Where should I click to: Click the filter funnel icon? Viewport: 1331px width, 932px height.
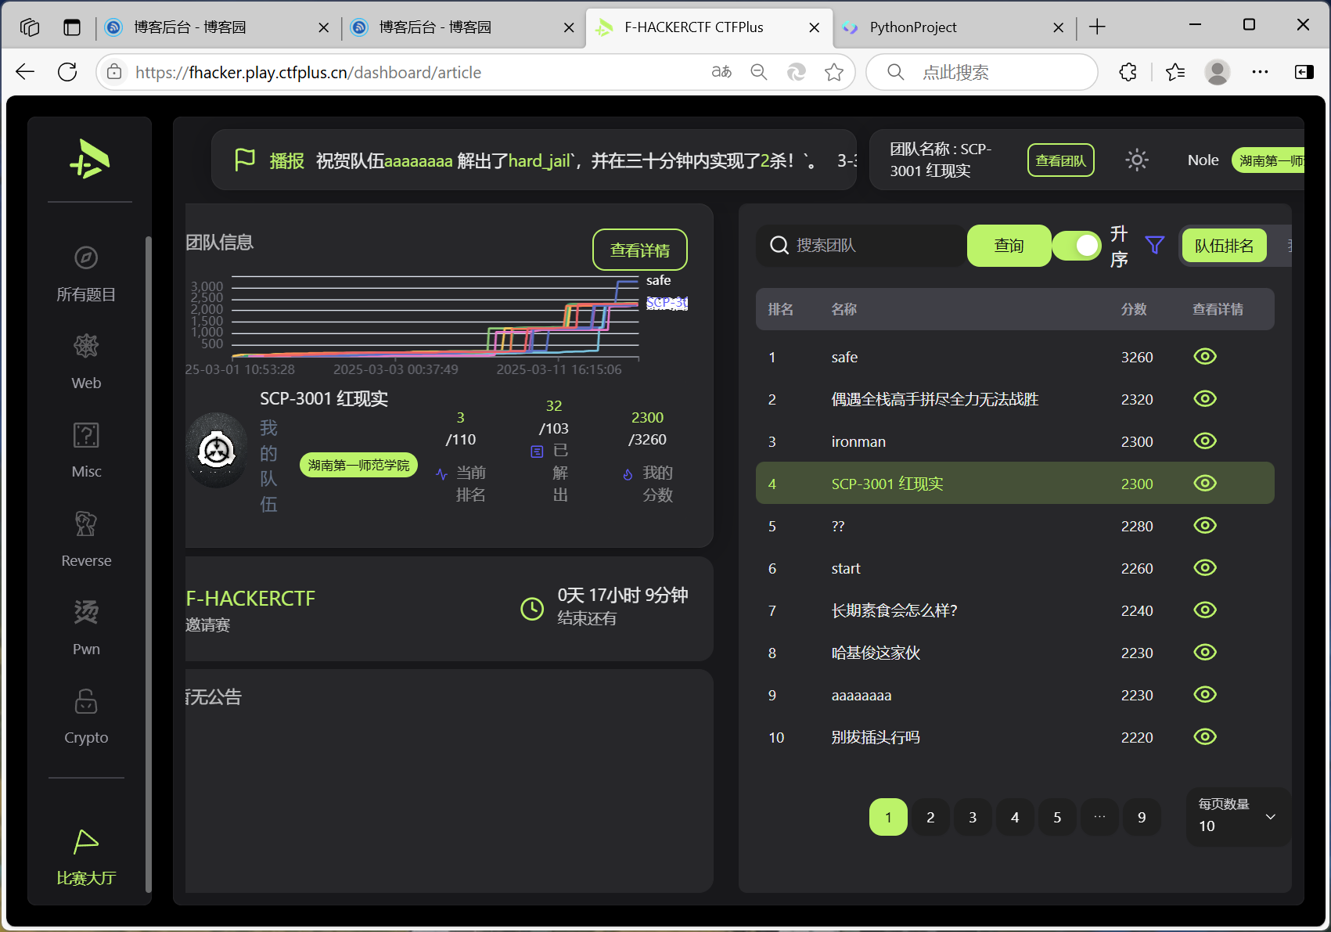pos(1155,245)
